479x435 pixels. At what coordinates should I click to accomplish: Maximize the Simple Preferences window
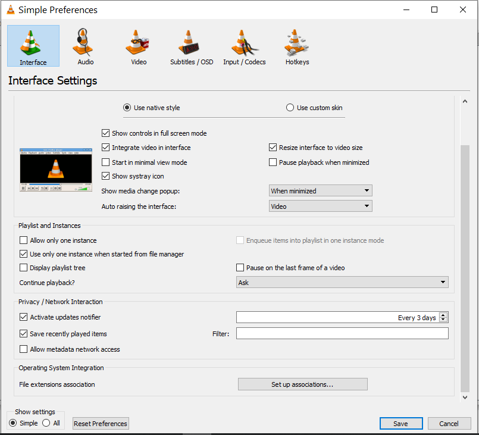[434, 10]
